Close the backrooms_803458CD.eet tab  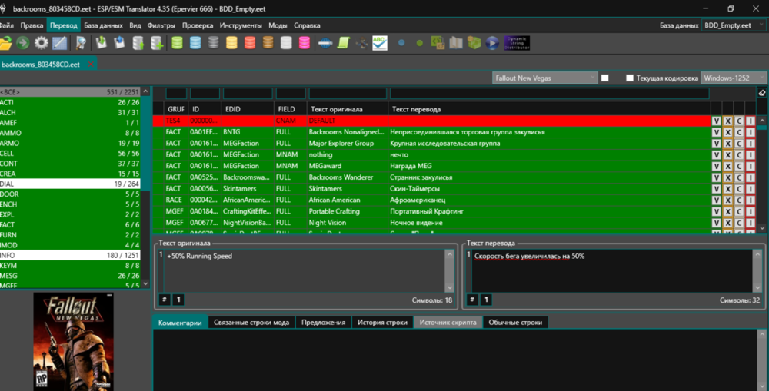pyautogui.click(x=91, y=65)
